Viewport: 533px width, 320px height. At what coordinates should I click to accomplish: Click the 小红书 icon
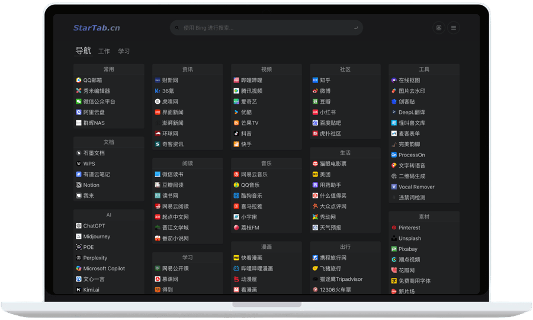[315, 112]
